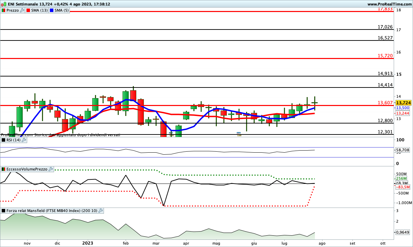Click the 2023 label on time axis
Image resolution: width=413 pixels, height=247 pixels.
(x=88, y=243)
